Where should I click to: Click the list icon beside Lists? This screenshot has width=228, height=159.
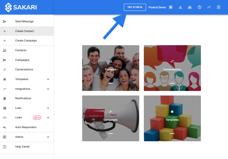pyautogui.click(x=5, y=108)
